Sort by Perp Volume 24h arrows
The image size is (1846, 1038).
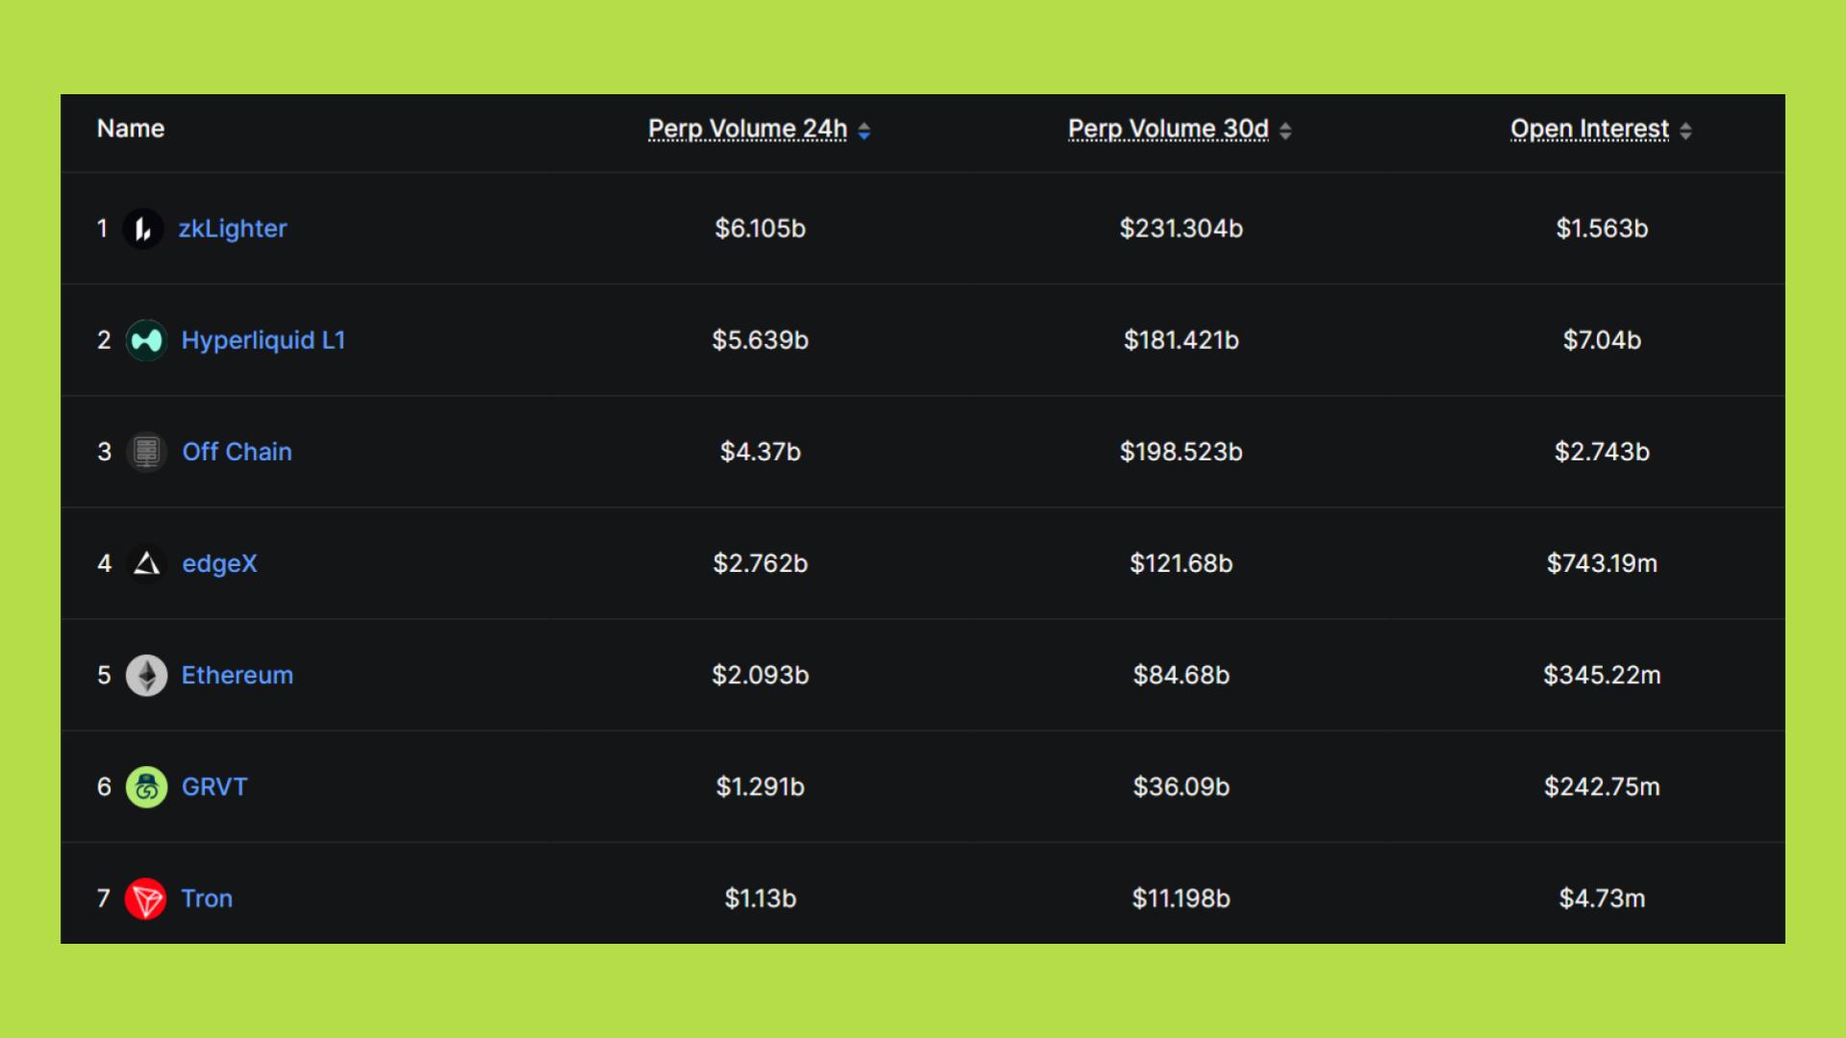(x=864, y=131)
